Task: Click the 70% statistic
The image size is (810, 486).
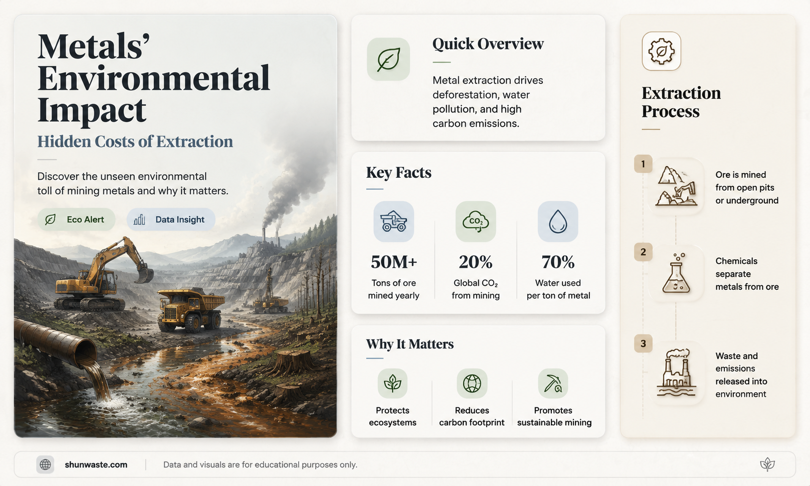Action: click(558, 262)
